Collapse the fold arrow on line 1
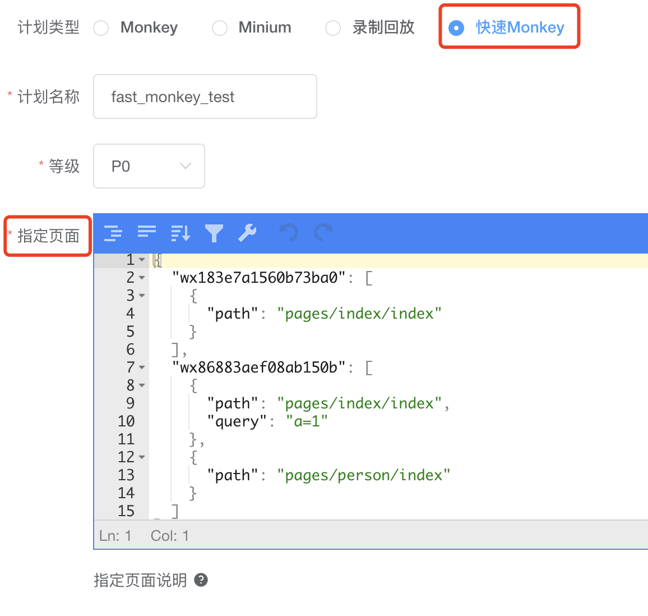The width and height of the screenshot is (648, 616). pyautogui.click(x=142, y=260)
